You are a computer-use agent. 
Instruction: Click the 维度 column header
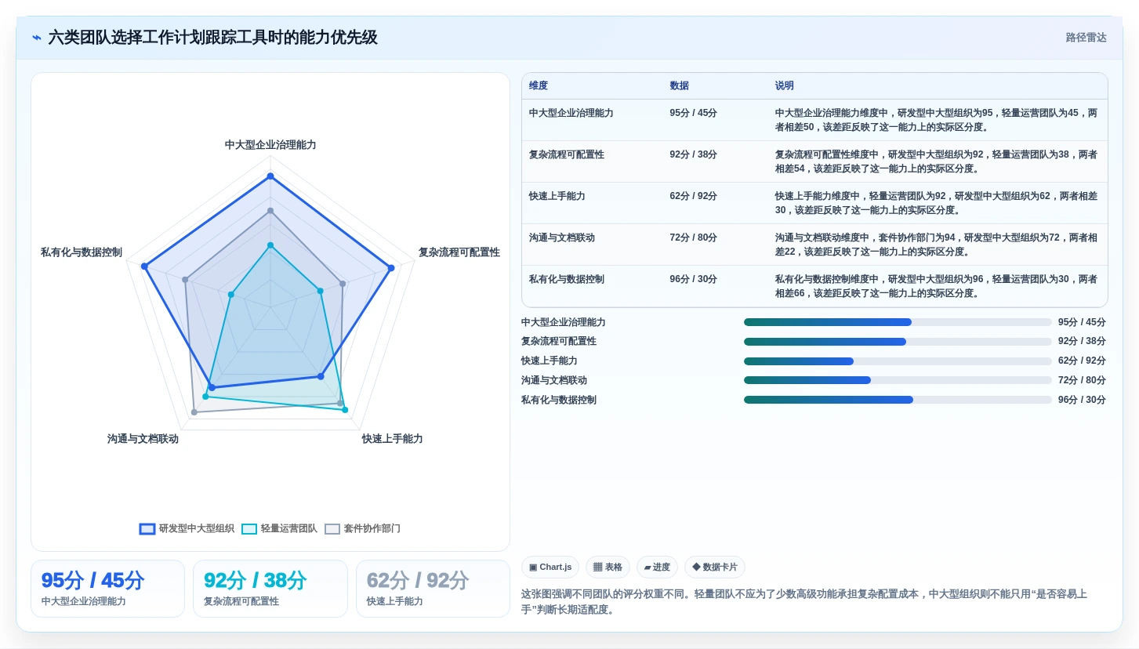point(539,86)
